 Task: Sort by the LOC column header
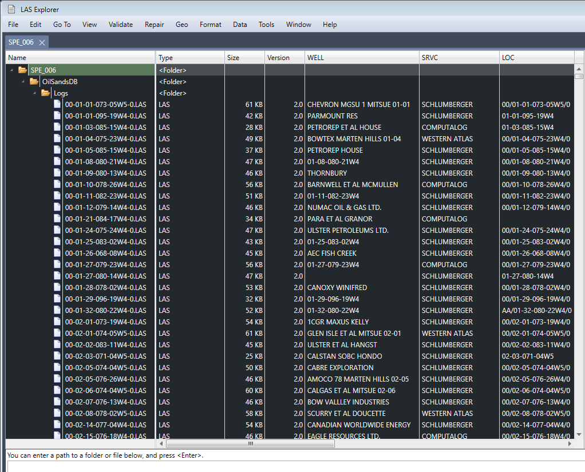coord(537,57)
